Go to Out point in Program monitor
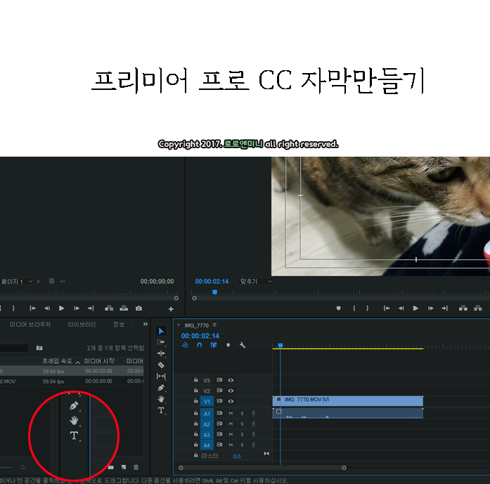Image resolution: width=490 pixels, height=484 pixels. tap(445, 308)
